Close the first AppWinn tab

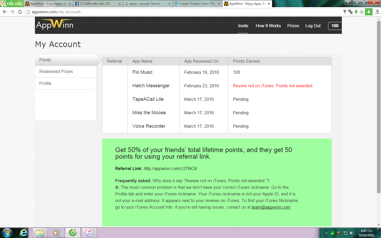[70, 4]
